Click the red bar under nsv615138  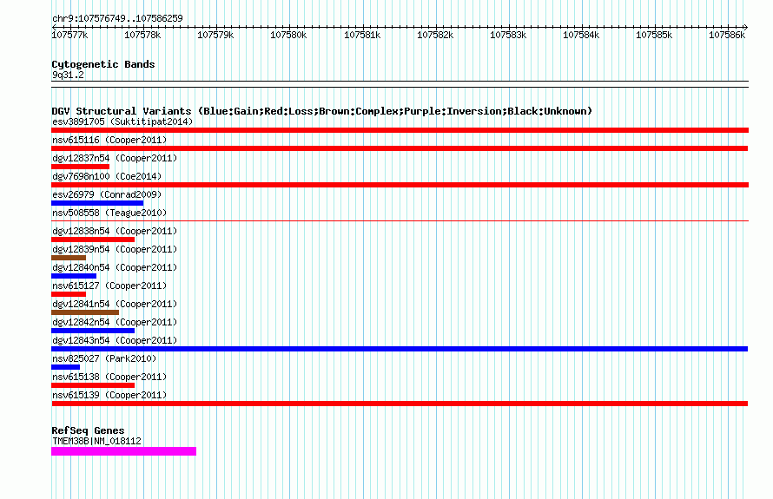[x=93, y=385]
